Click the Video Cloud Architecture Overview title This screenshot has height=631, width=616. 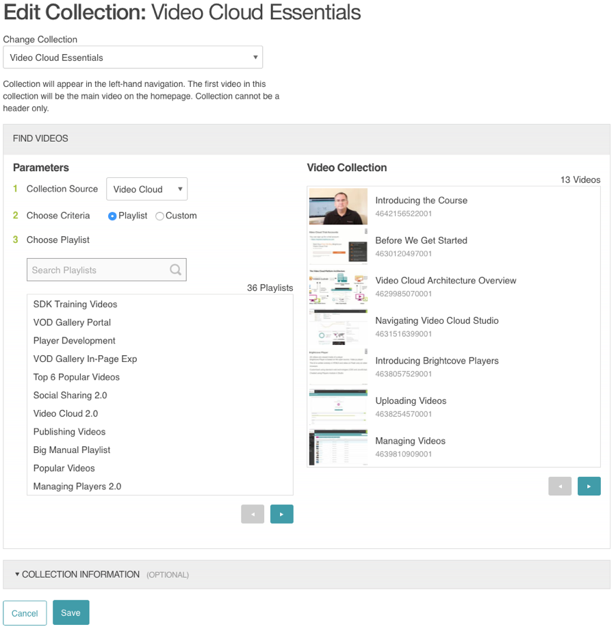coord(446,280)
